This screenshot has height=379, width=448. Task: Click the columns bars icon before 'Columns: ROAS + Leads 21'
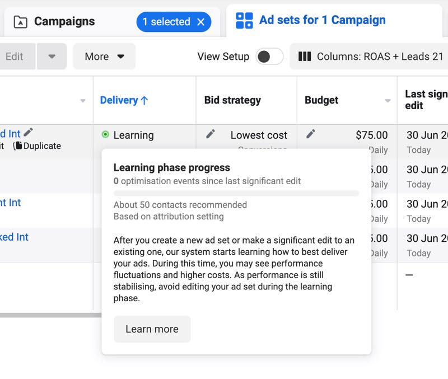(304, 56)
